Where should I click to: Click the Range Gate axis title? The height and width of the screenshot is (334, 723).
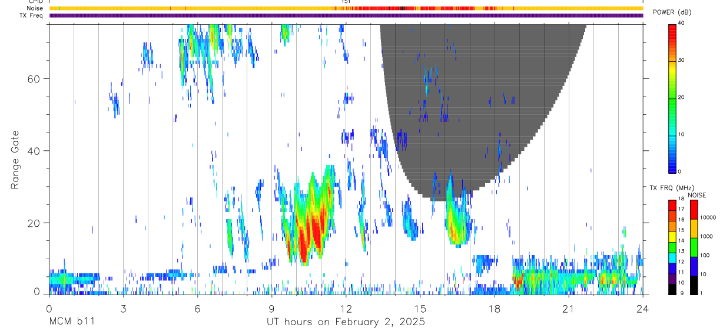coord(16,160)
